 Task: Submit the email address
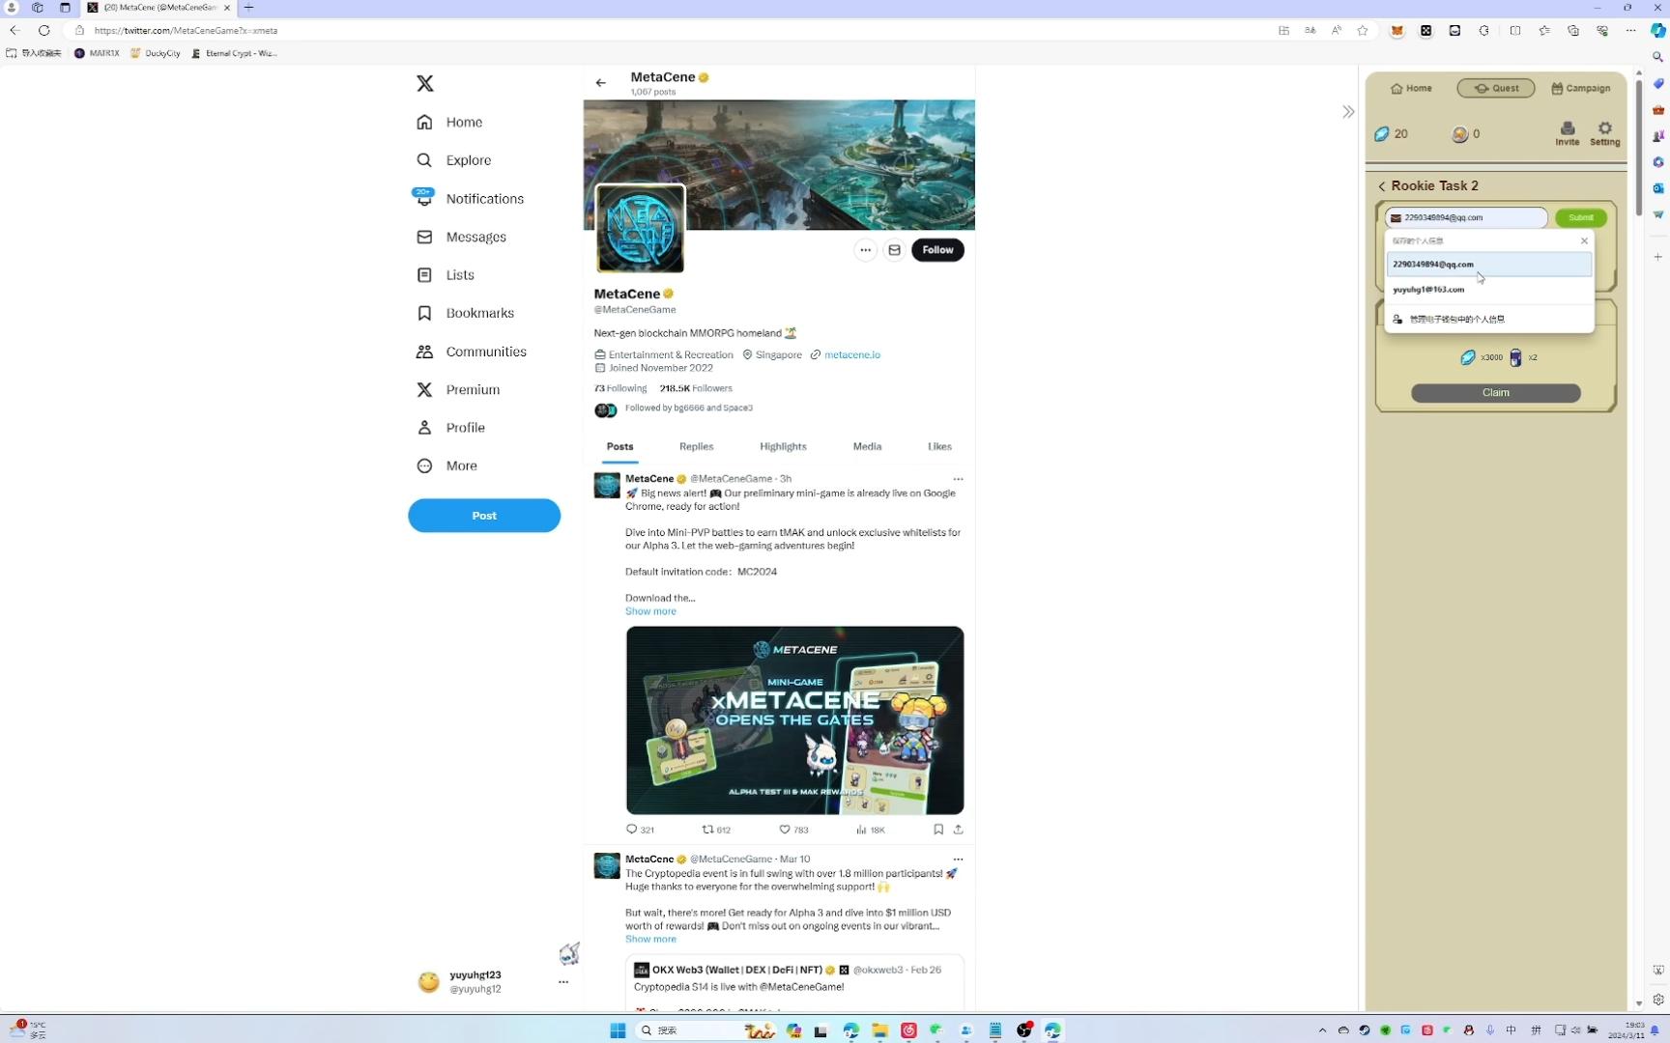[x=1581, y=218]
